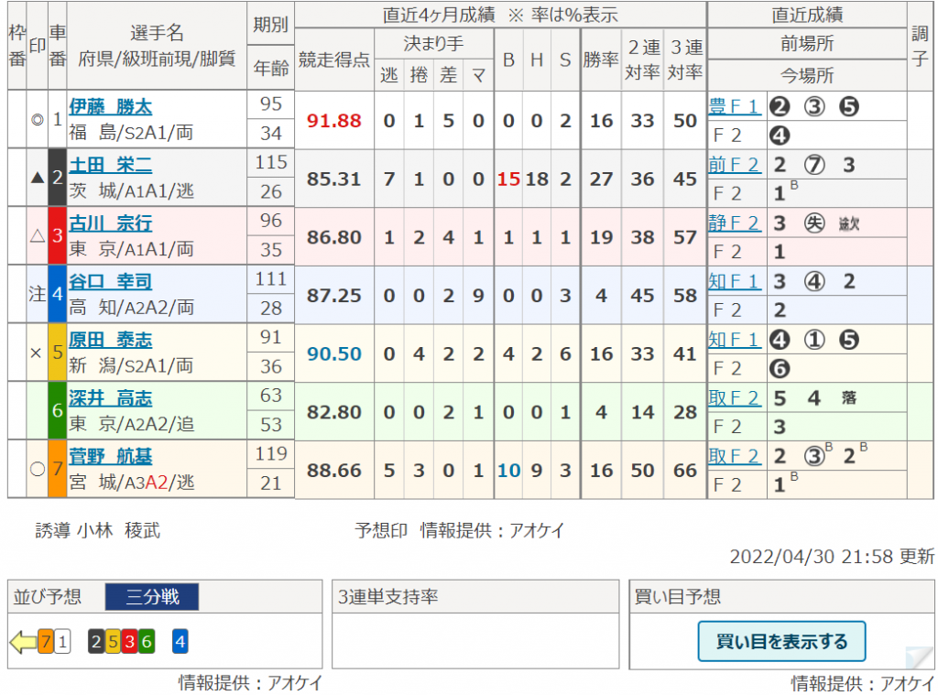This screenshot has width=938, height=695.
Task: Open 知F1 link in 原田 泰志 row
Action: [734, 340]
